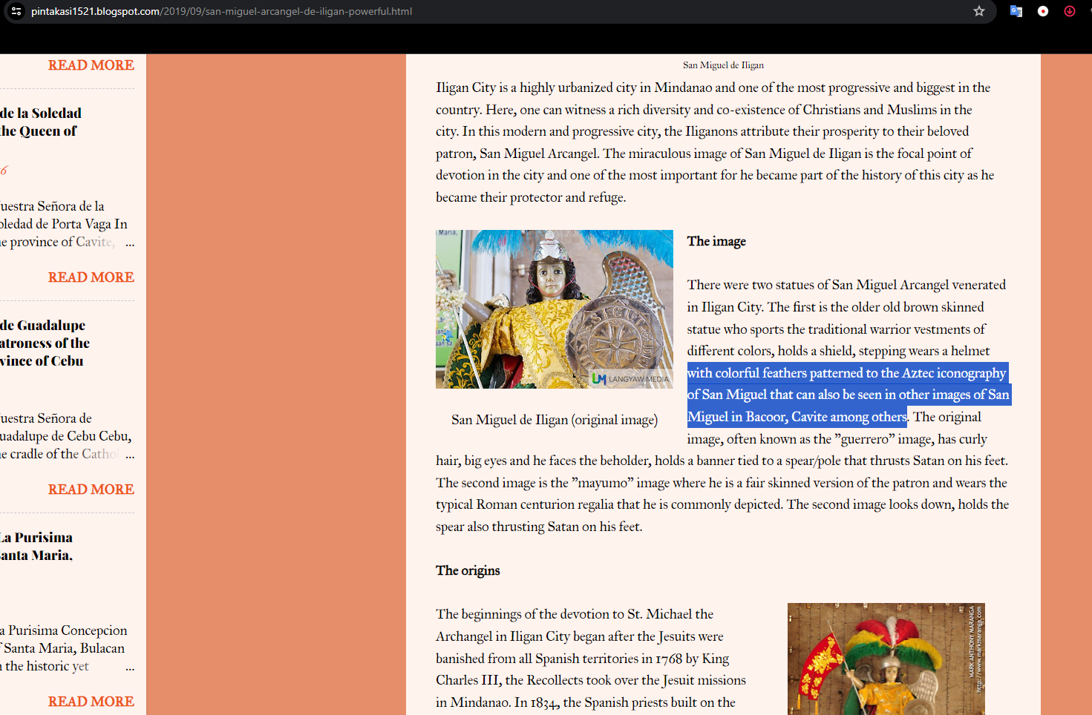This screenshot has width=1092, height=715.
Task: Open the San Miguel photo with red-green plumes
Action: [886, 659]
